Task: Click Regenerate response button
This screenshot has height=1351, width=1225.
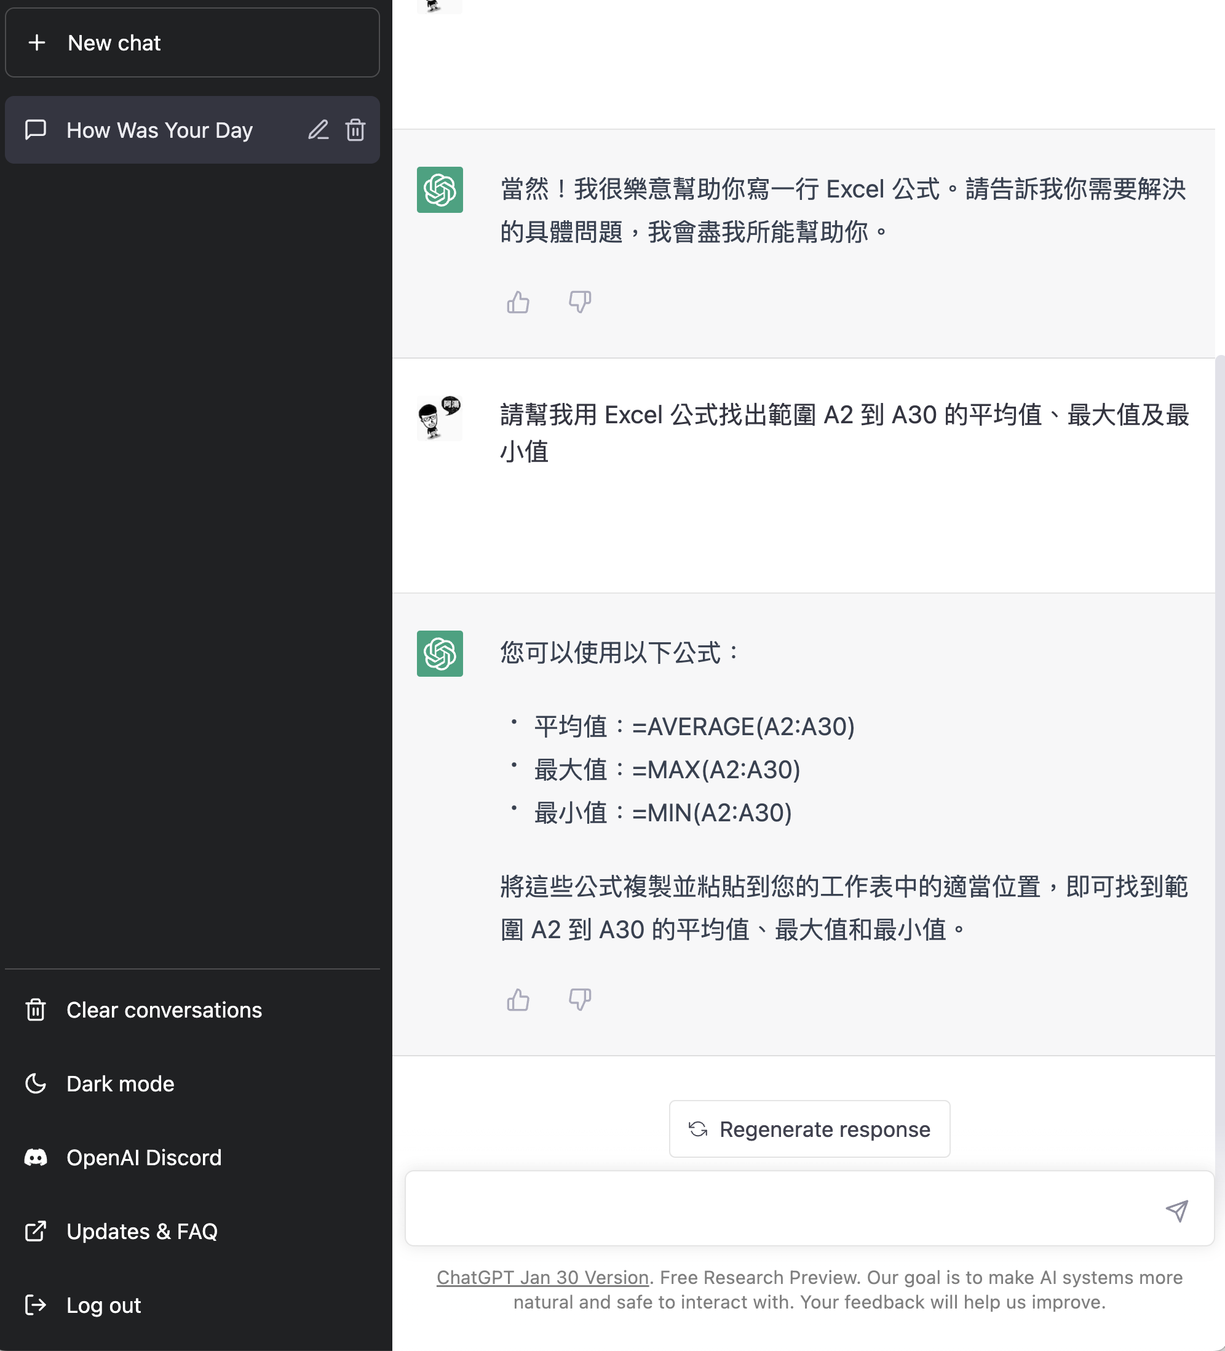Action: click(809, 1129)
